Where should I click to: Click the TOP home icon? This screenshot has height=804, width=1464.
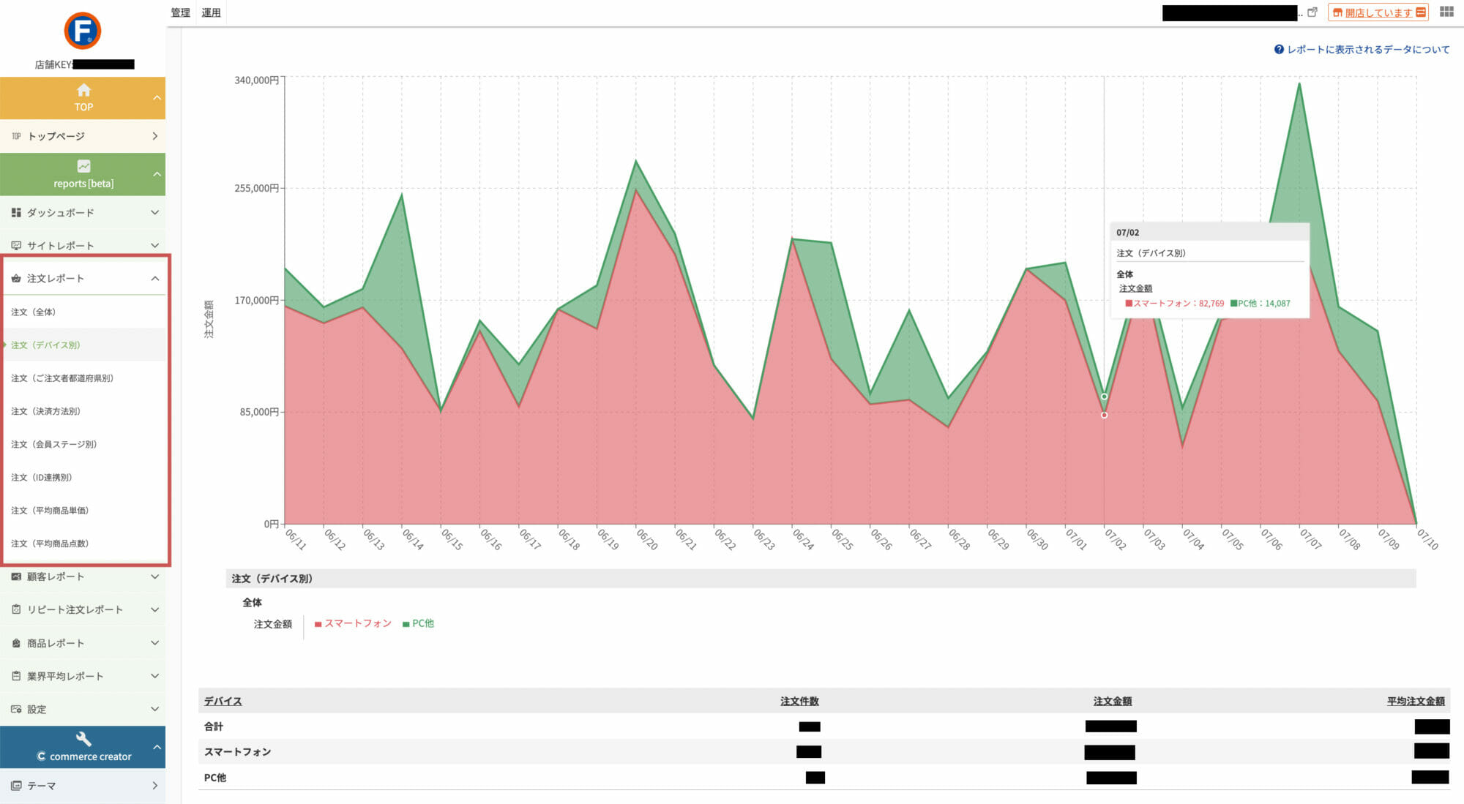pos(83,90)
